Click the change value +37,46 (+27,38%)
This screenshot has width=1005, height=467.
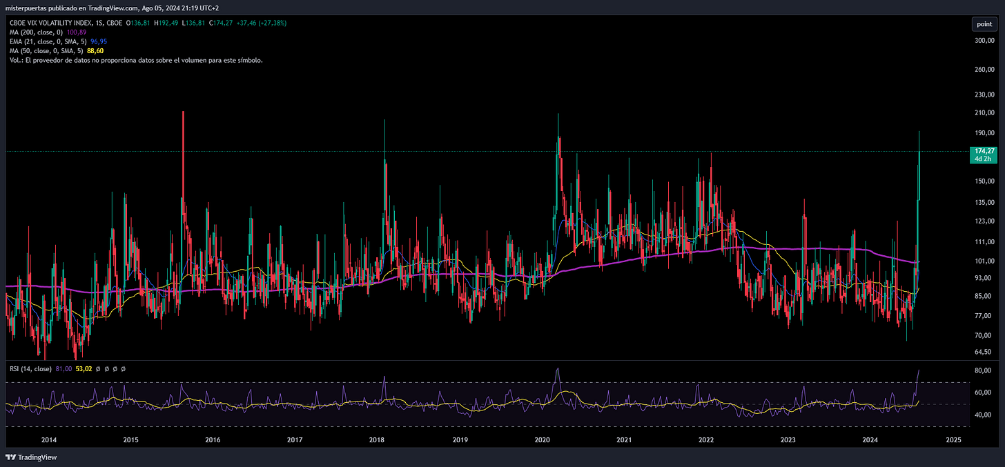[261, 23]
